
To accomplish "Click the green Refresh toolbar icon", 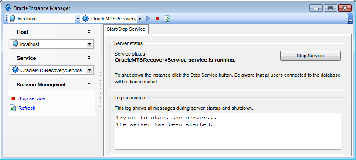I will 168,19.
